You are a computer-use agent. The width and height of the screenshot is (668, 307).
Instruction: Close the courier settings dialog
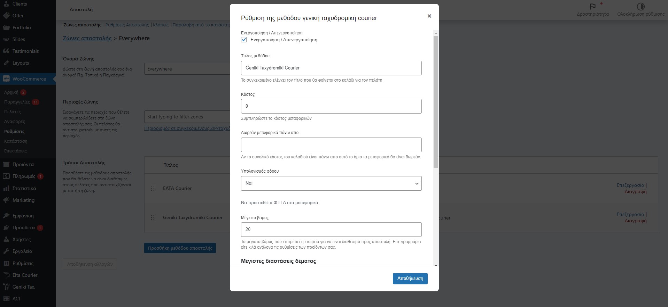pos(429,16)
